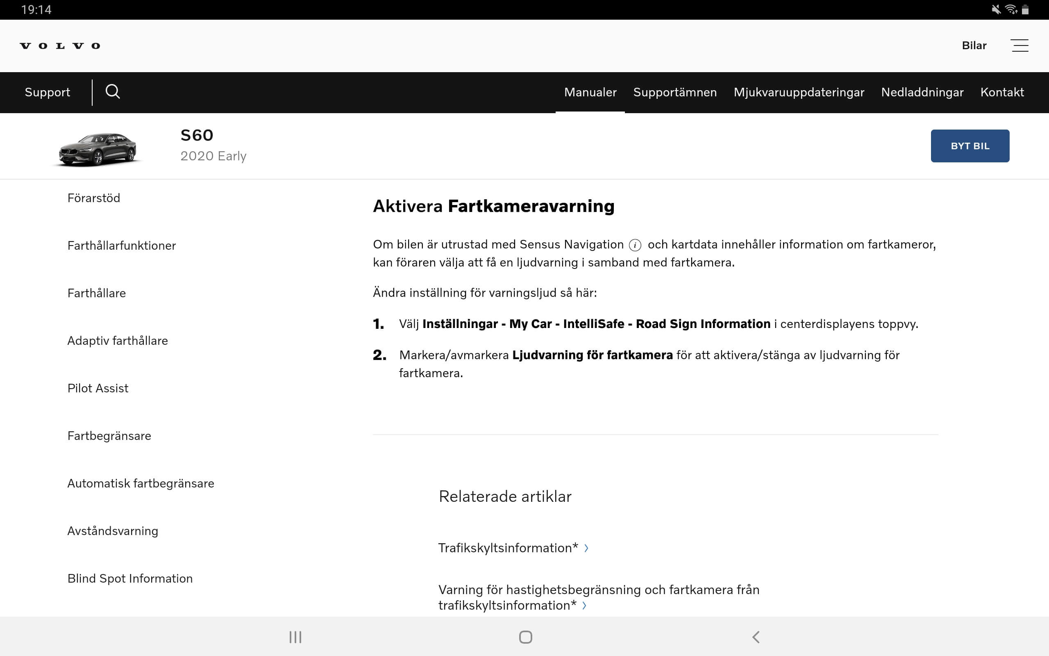The width and height of the screenshot is (1049, 656).
Task: Open the Trafikskyltsinformation related article
Action: [513, 548]
